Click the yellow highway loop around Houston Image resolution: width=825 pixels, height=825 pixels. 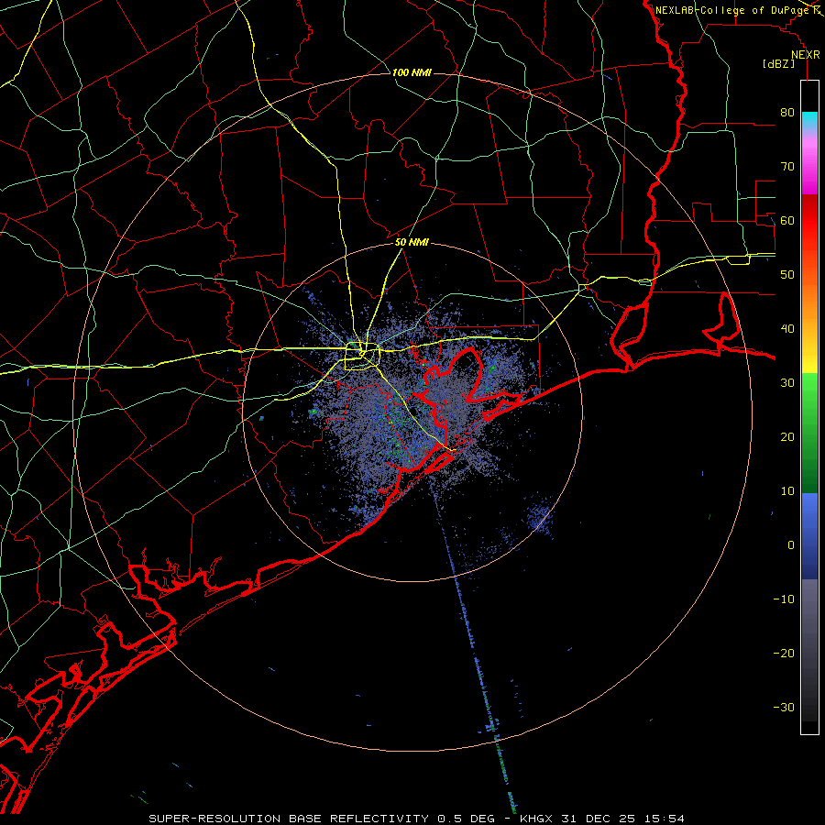click(x=362, y=357)
